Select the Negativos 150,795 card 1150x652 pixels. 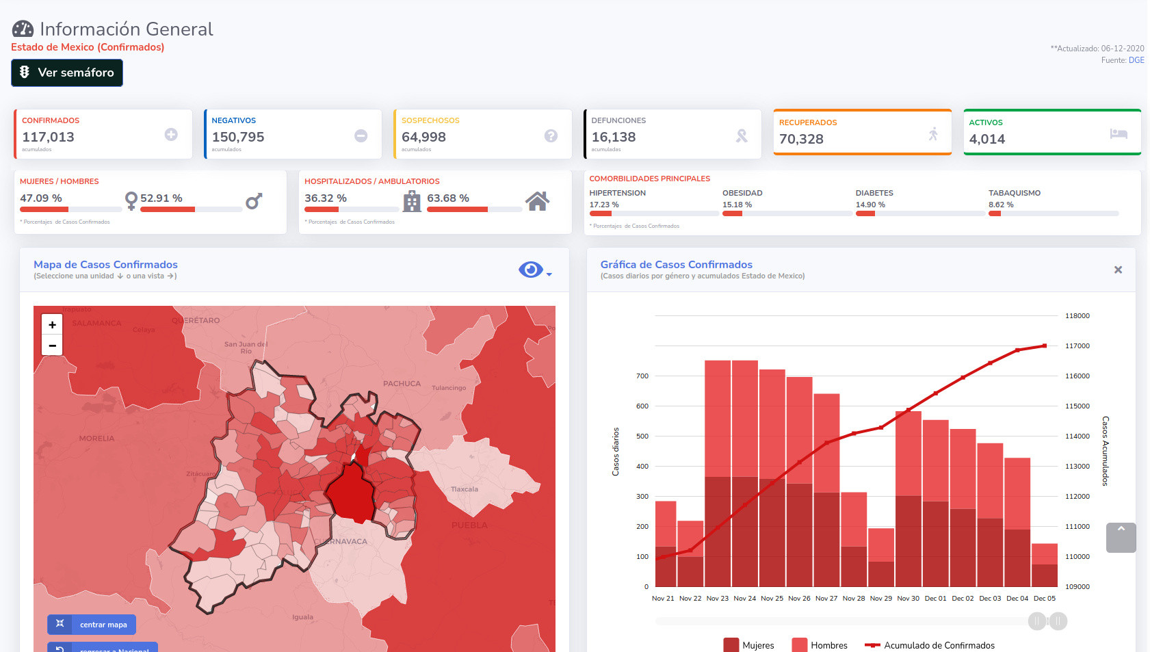click(293, 134)
